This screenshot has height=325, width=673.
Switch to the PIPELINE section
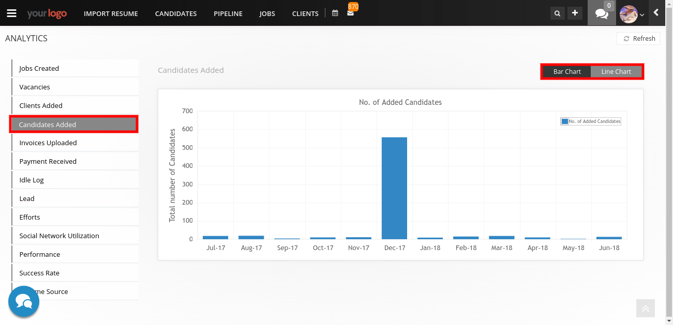point(228,13)
